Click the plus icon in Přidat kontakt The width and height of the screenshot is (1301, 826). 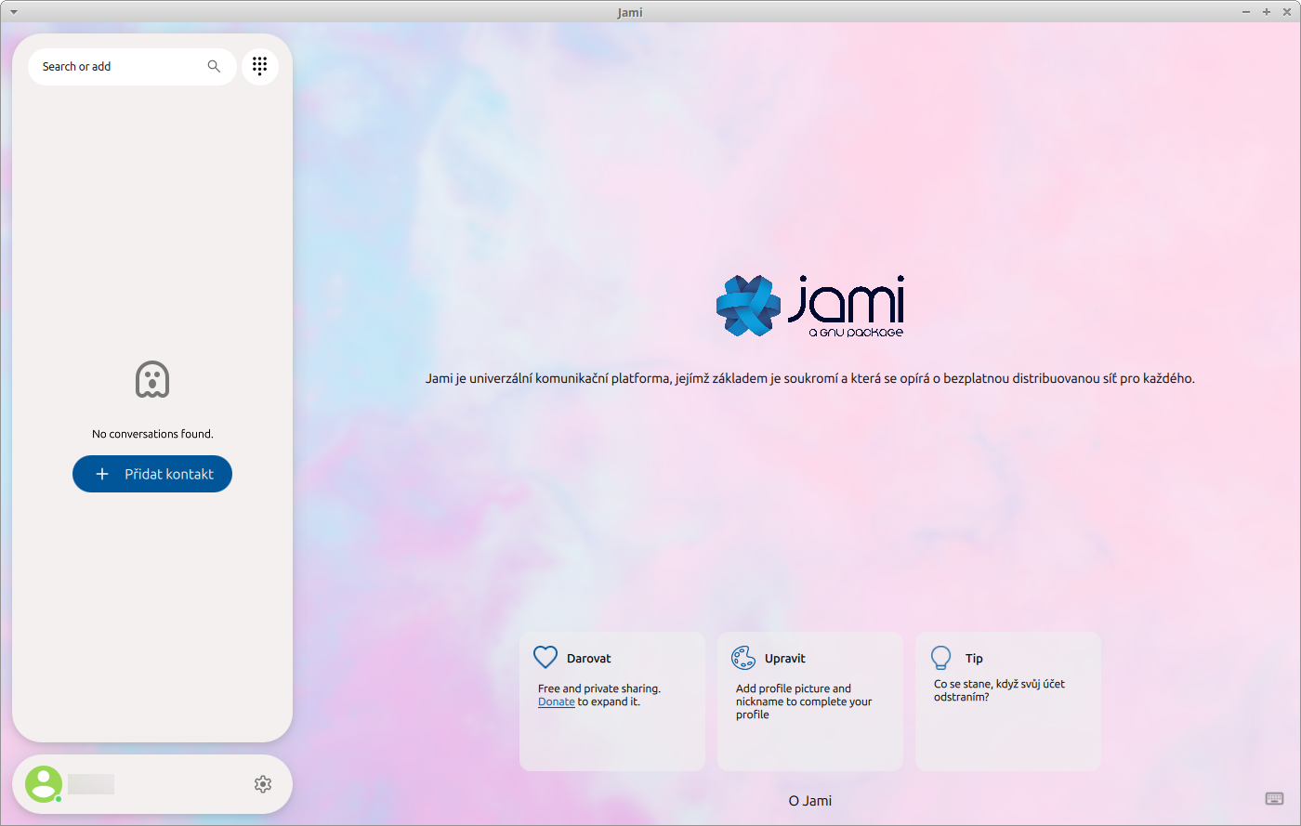(x=102, y=474)
